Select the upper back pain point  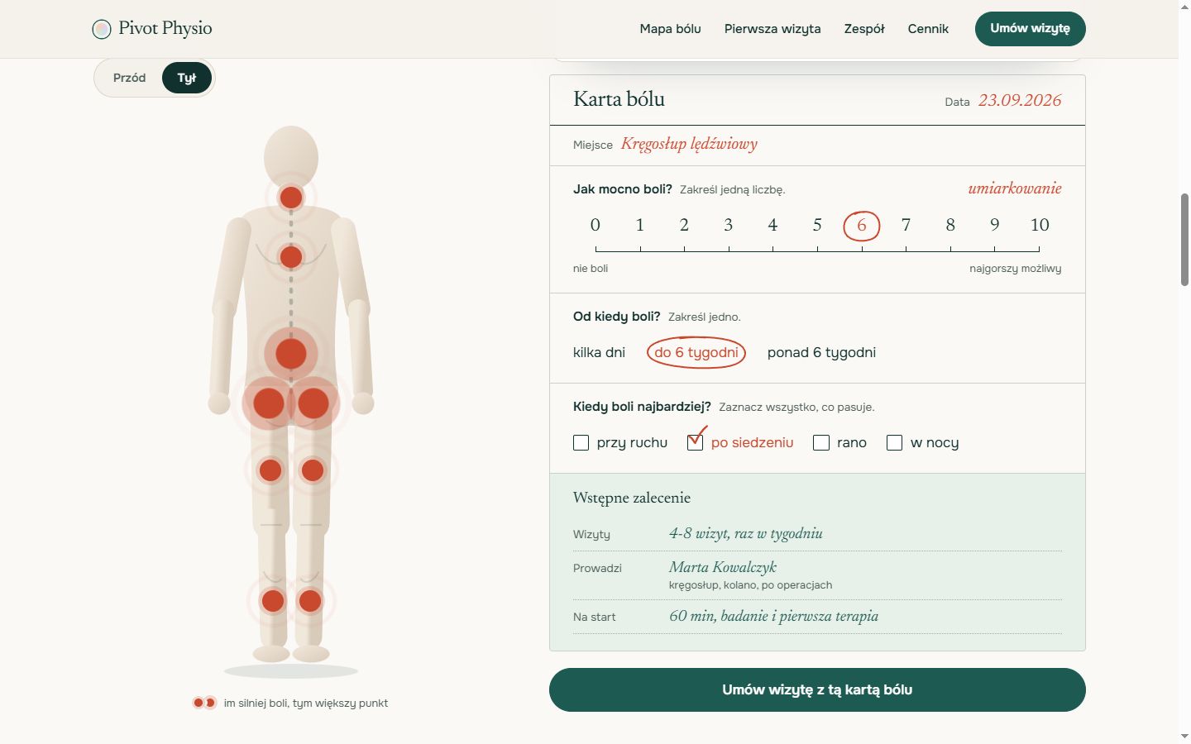tap(291, 257)
